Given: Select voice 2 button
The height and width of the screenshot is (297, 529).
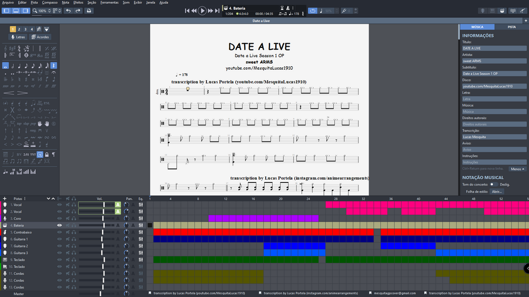Looking at the screenshot, I should [x=19, y=29].
